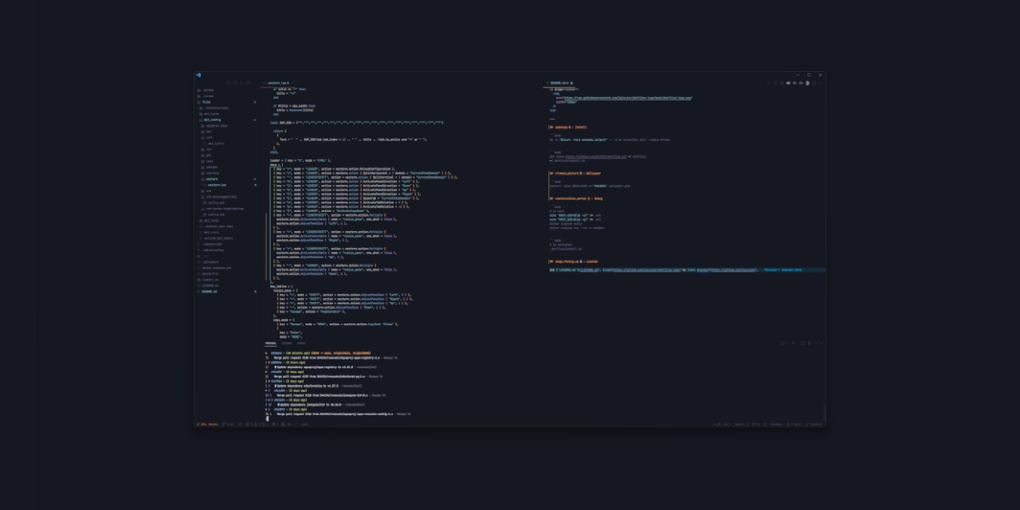Click the New File icon in Explorer header

click(x=229, y=83)
